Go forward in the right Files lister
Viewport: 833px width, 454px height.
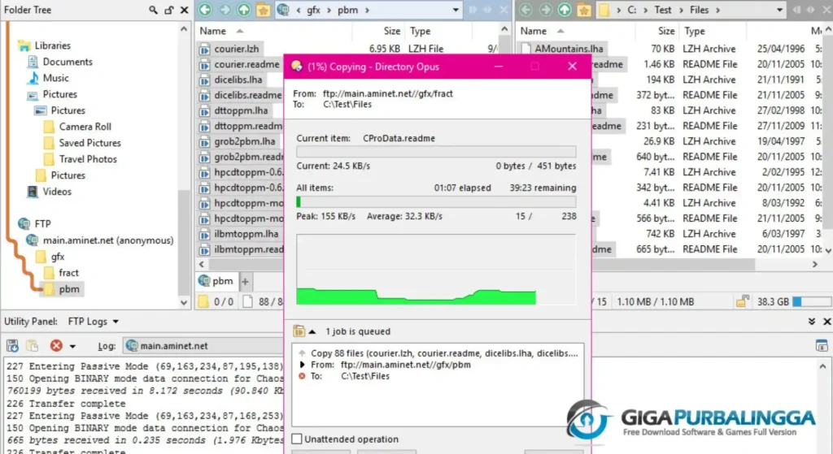[x=546, y=10]
